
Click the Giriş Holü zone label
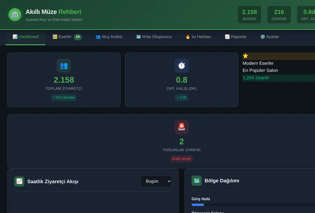pos(201,199)
